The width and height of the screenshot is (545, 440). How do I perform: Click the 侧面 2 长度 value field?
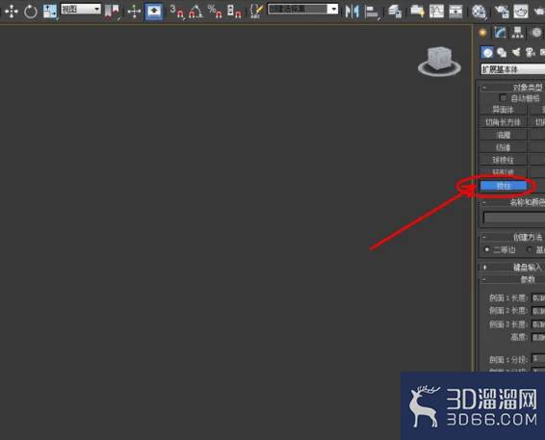coord(539,311)
